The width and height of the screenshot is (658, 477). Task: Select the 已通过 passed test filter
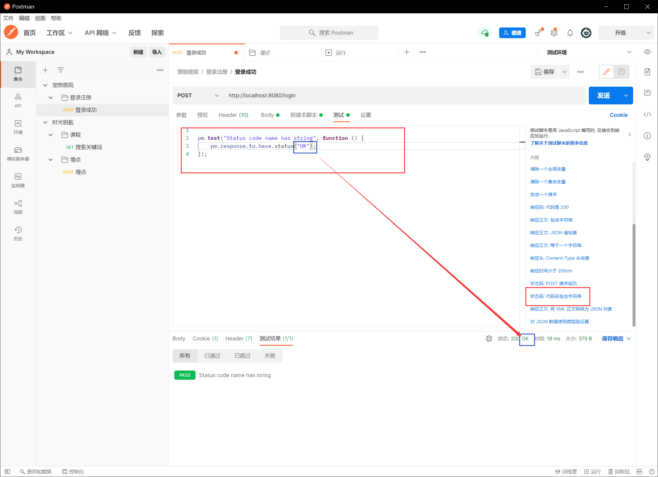(x=212, y=356)
